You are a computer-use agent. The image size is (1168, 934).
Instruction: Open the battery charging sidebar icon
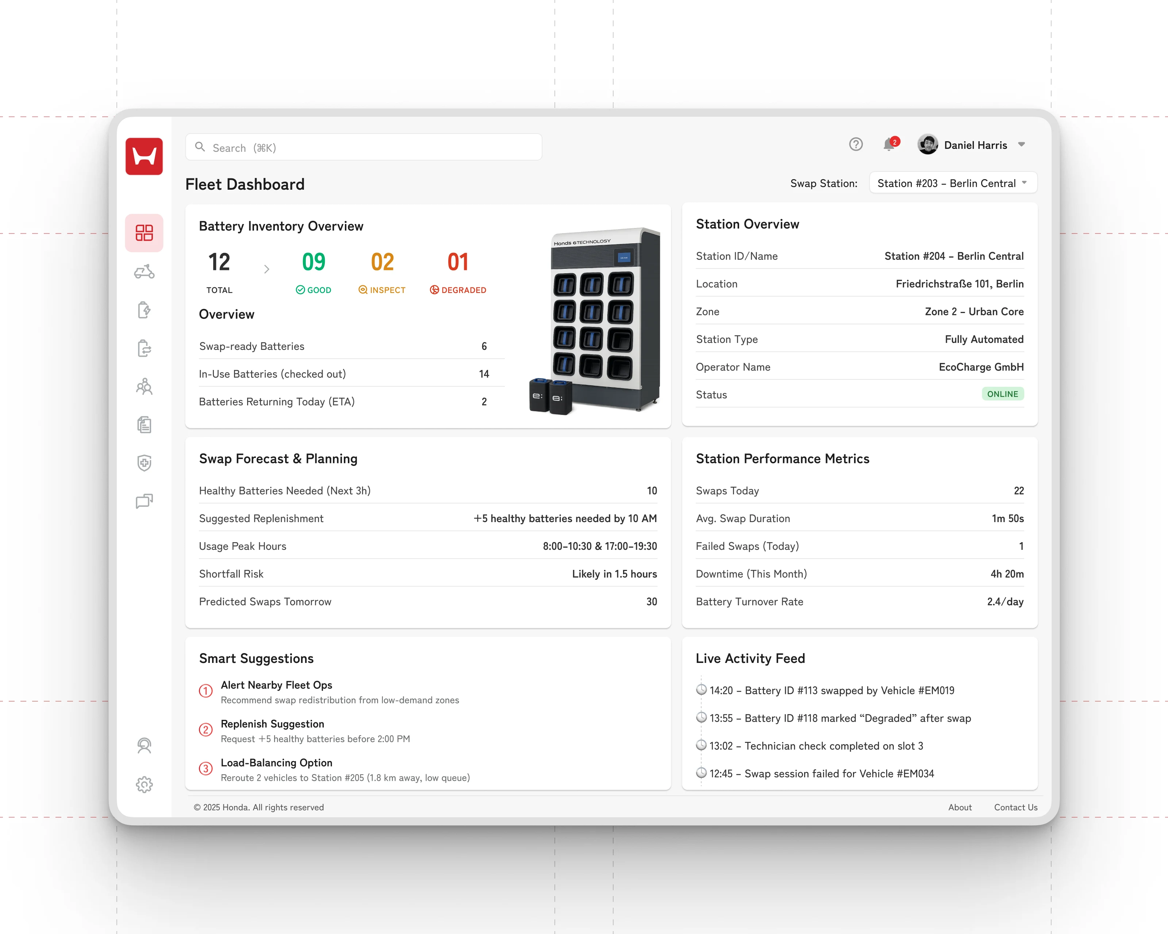coord(144,310)
